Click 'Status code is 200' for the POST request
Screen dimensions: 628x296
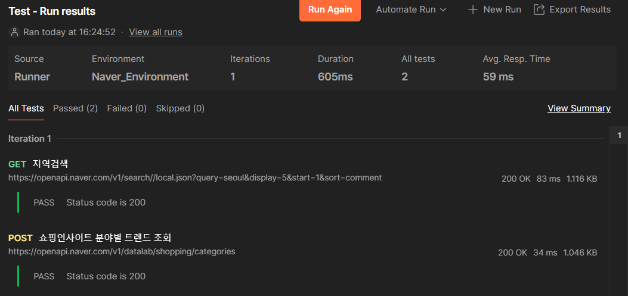click(106, 276)
